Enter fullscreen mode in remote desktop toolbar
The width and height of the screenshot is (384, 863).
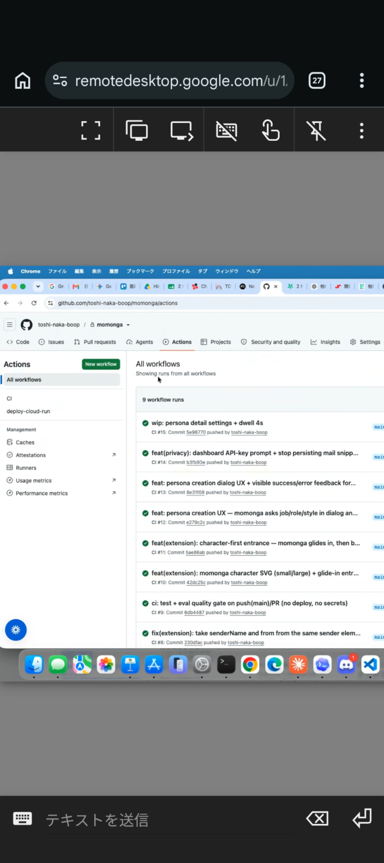[x=91, y=130]
